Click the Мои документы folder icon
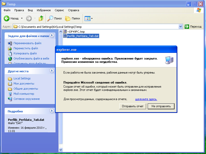Screen dimensions: 206x154 [x=10, y=84]
